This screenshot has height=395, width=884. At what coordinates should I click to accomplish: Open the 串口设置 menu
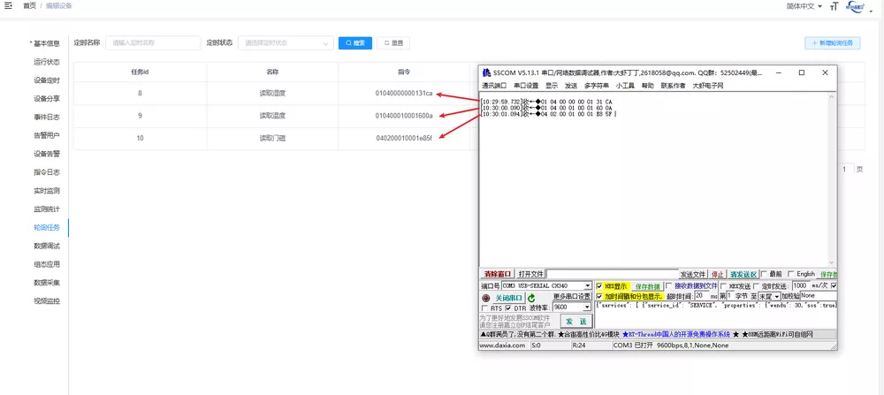click(525, 86)
